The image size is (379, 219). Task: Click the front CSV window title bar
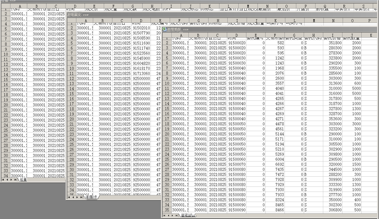pos(270,29)
